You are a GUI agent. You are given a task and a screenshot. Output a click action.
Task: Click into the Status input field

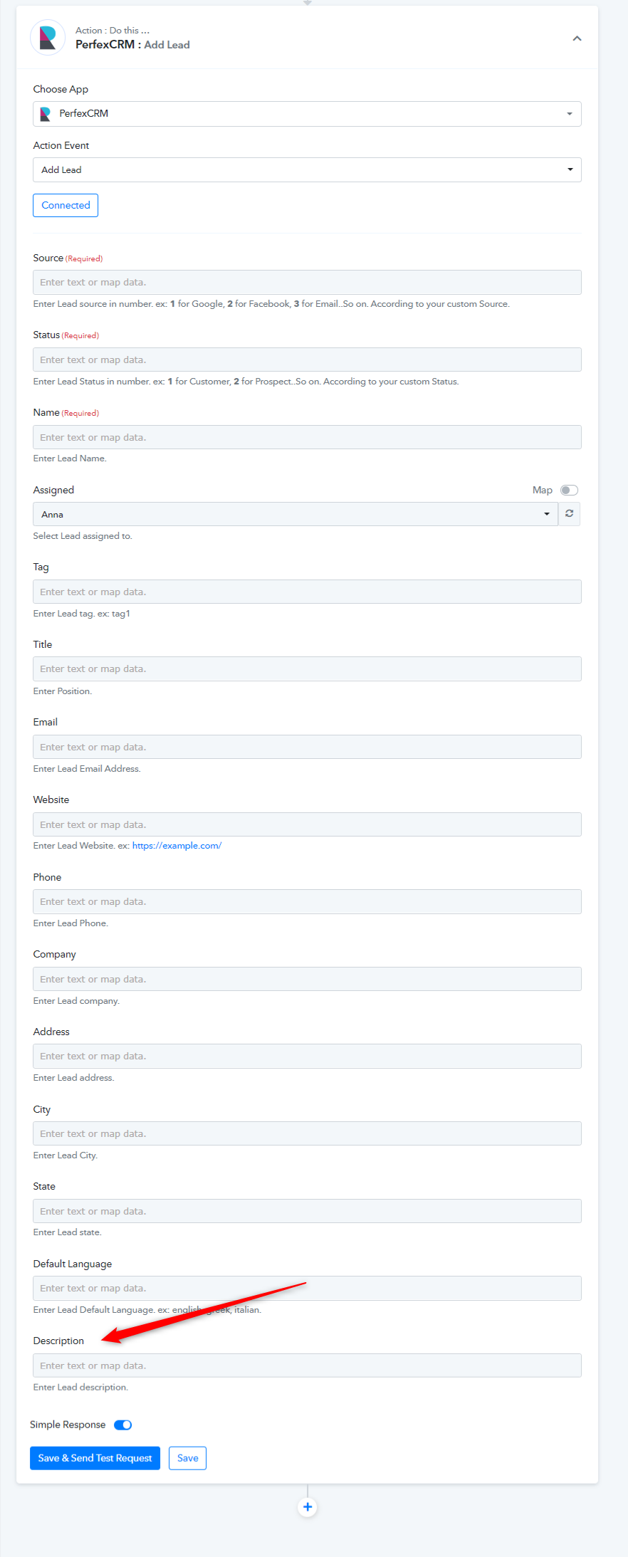pyautogui.click(x=307, y=360)
